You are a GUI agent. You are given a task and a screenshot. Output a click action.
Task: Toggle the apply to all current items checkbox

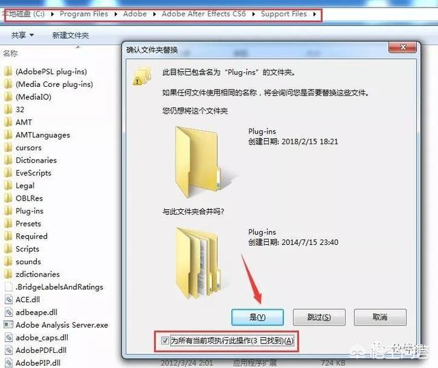[x=165, y=341]
